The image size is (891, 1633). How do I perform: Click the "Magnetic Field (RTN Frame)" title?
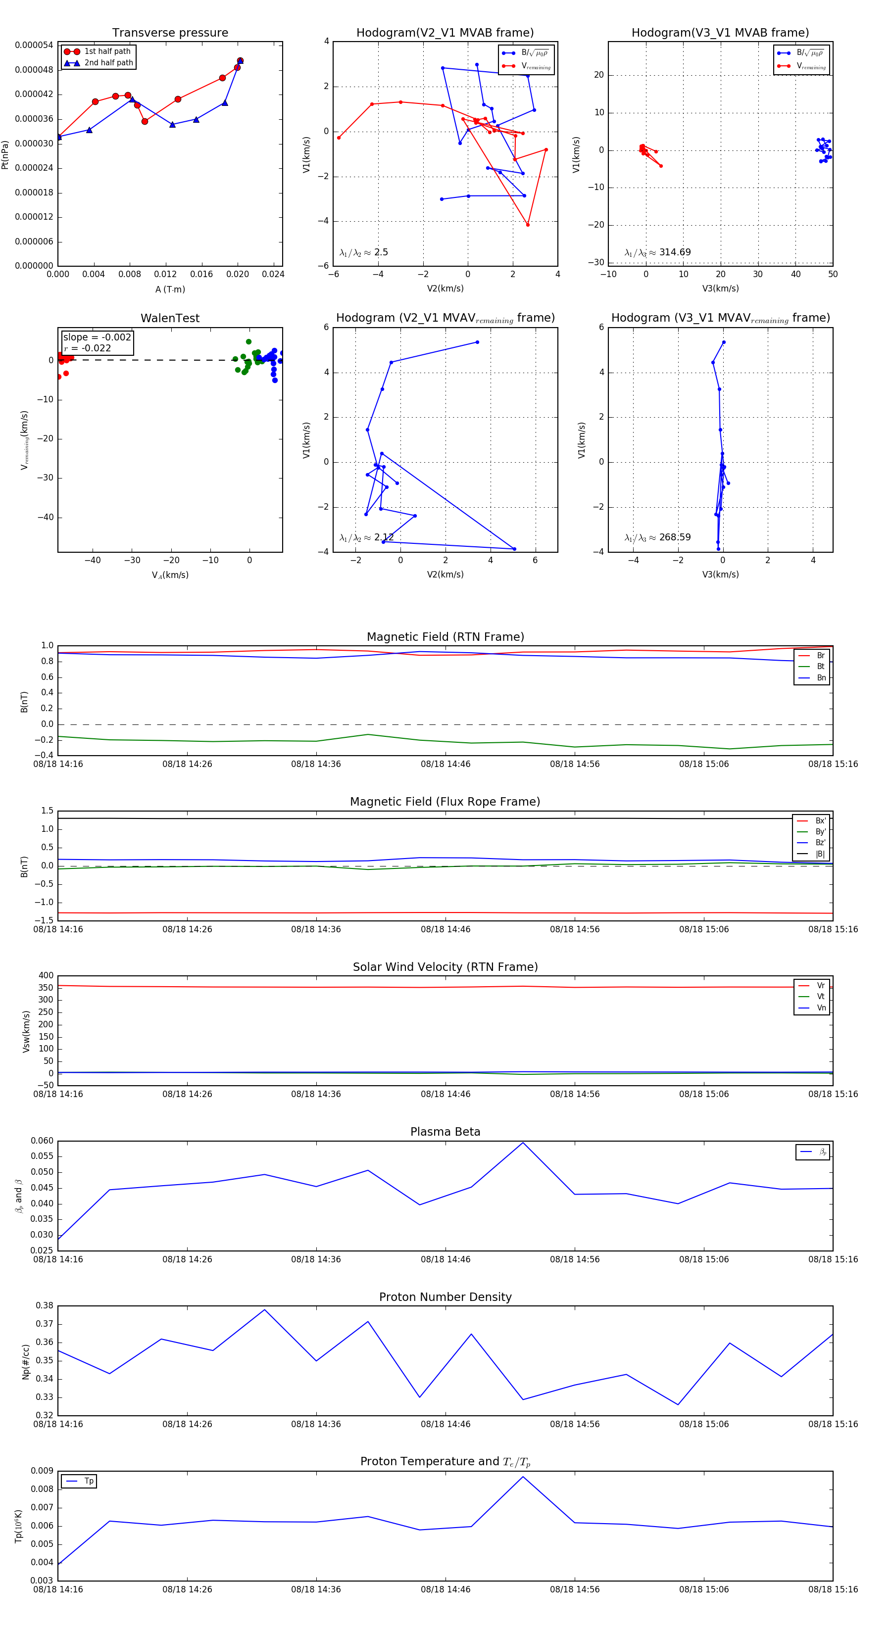(445, 637)
